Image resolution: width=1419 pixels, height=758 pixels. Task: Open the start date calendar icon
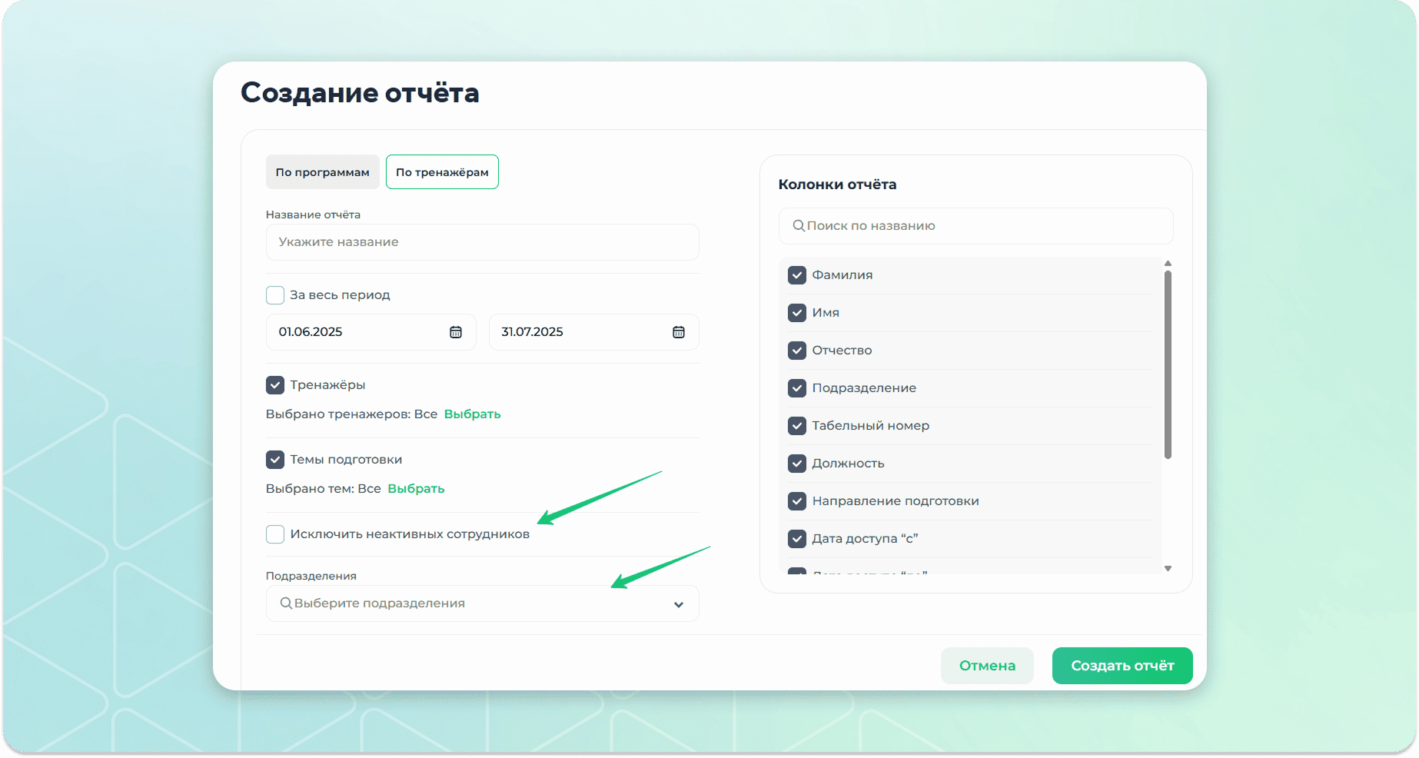456,332
